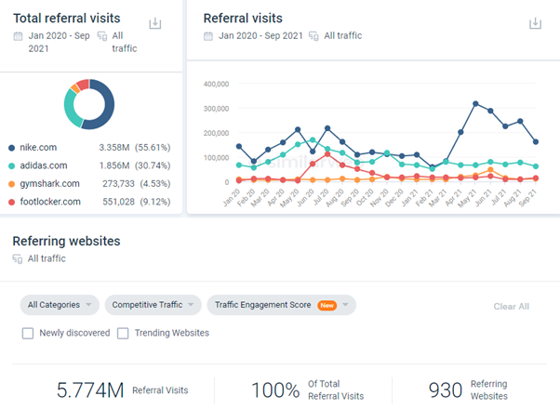Open Traffic Engagement Score dropdown
Screen dimensions: 560x409
pyautogui.click(x=281, y=305)
